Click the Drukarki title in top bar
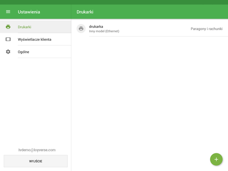The width and height of the screenshot is (228, 171). coord(85,12)
